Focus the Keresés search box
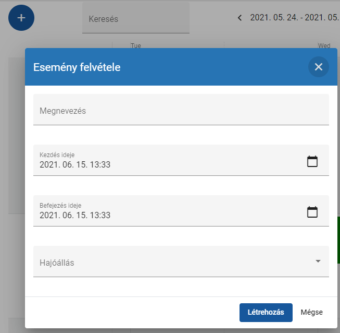The image size is (340, 333). [135, 19]
